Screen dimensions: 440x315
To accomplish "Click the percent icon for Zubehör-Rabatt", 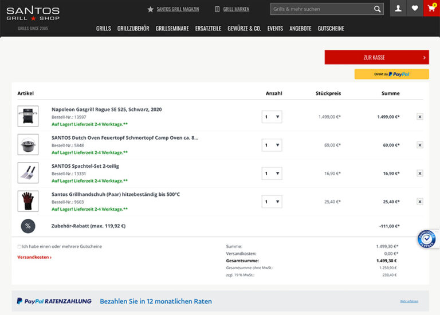I will pyautogui.click(x=28, y=226).
